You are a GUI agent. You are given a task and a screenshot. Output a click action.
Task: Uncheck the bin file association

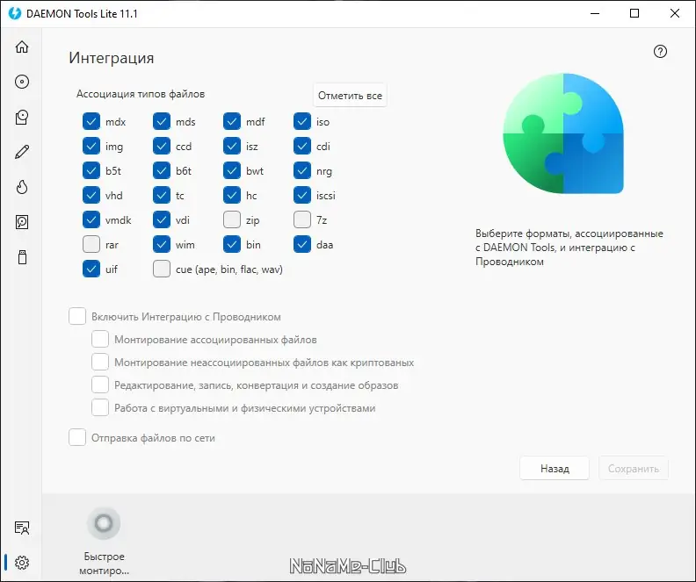pyautogui.click(x=232, y=244)
